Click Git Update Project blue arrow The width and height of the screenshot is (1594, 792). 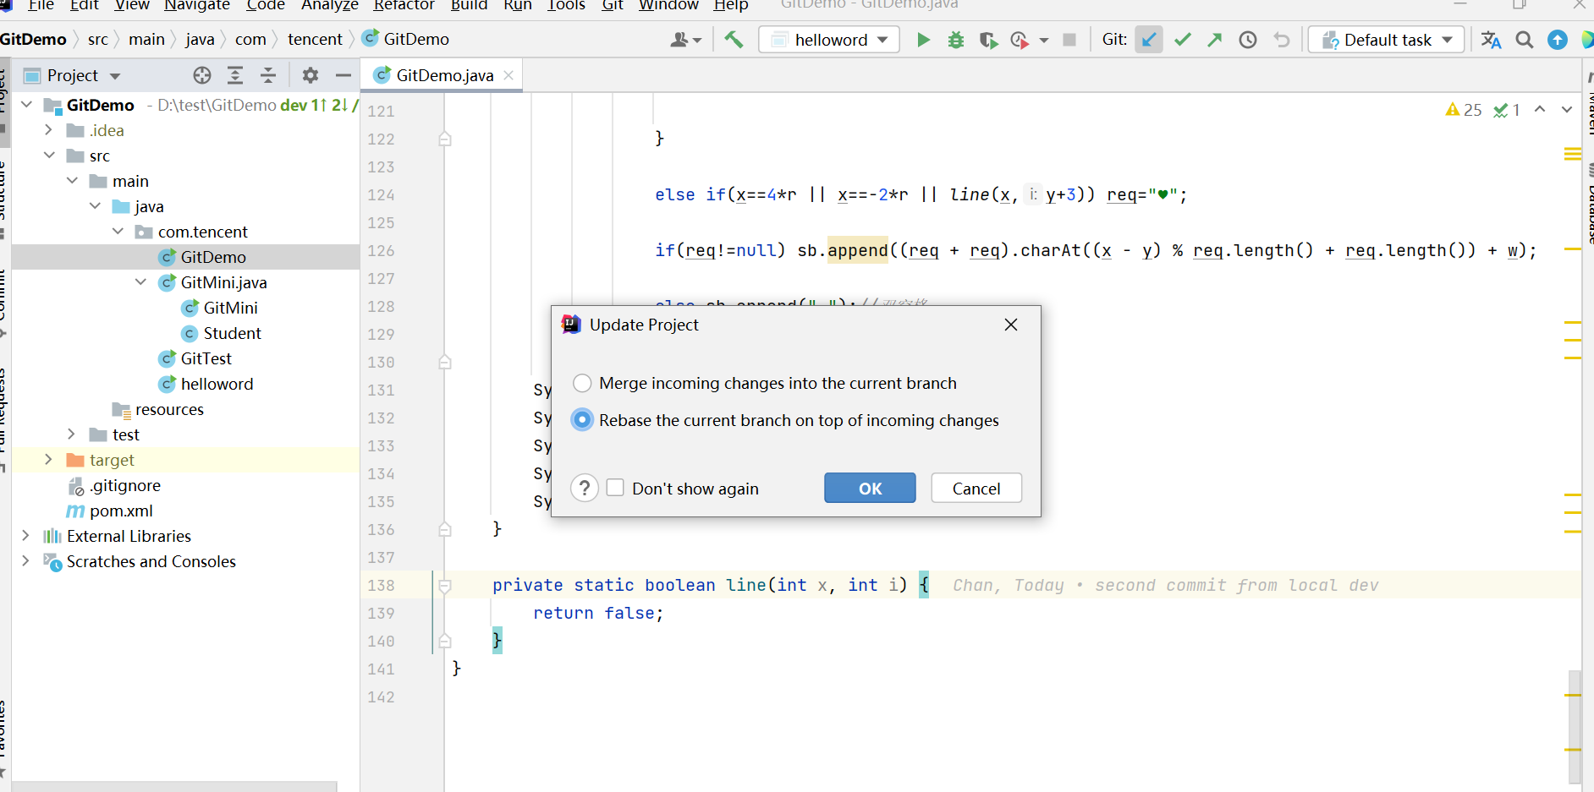tap(1148, 40)
